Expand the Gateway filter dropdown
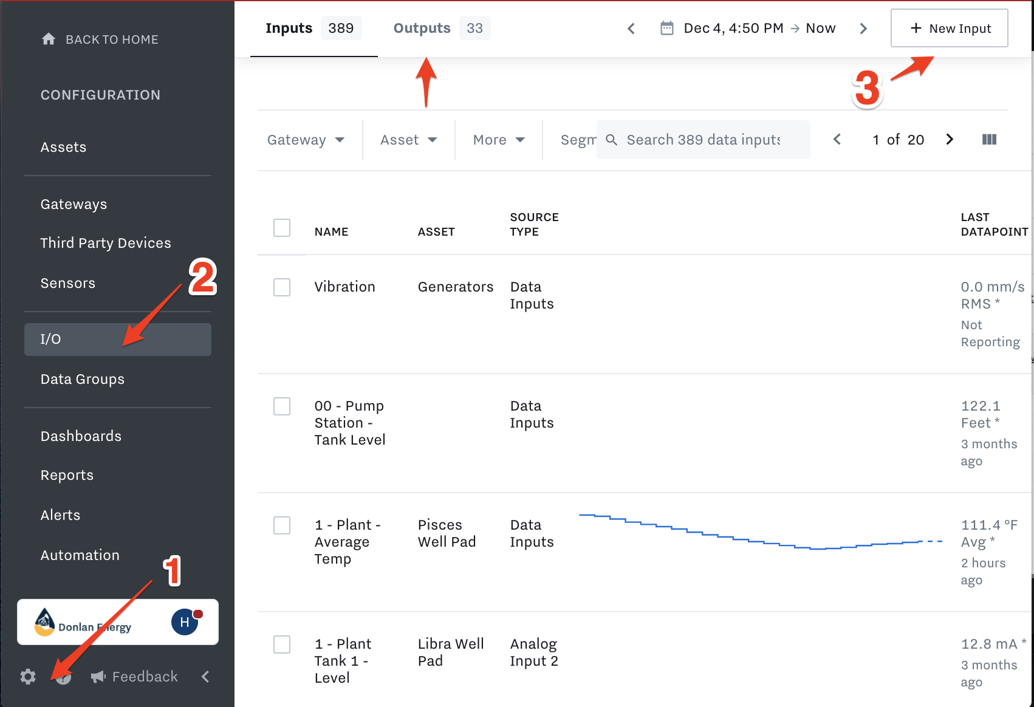The width and height of the screenshot is (1034, 707). tap(306, 140)
